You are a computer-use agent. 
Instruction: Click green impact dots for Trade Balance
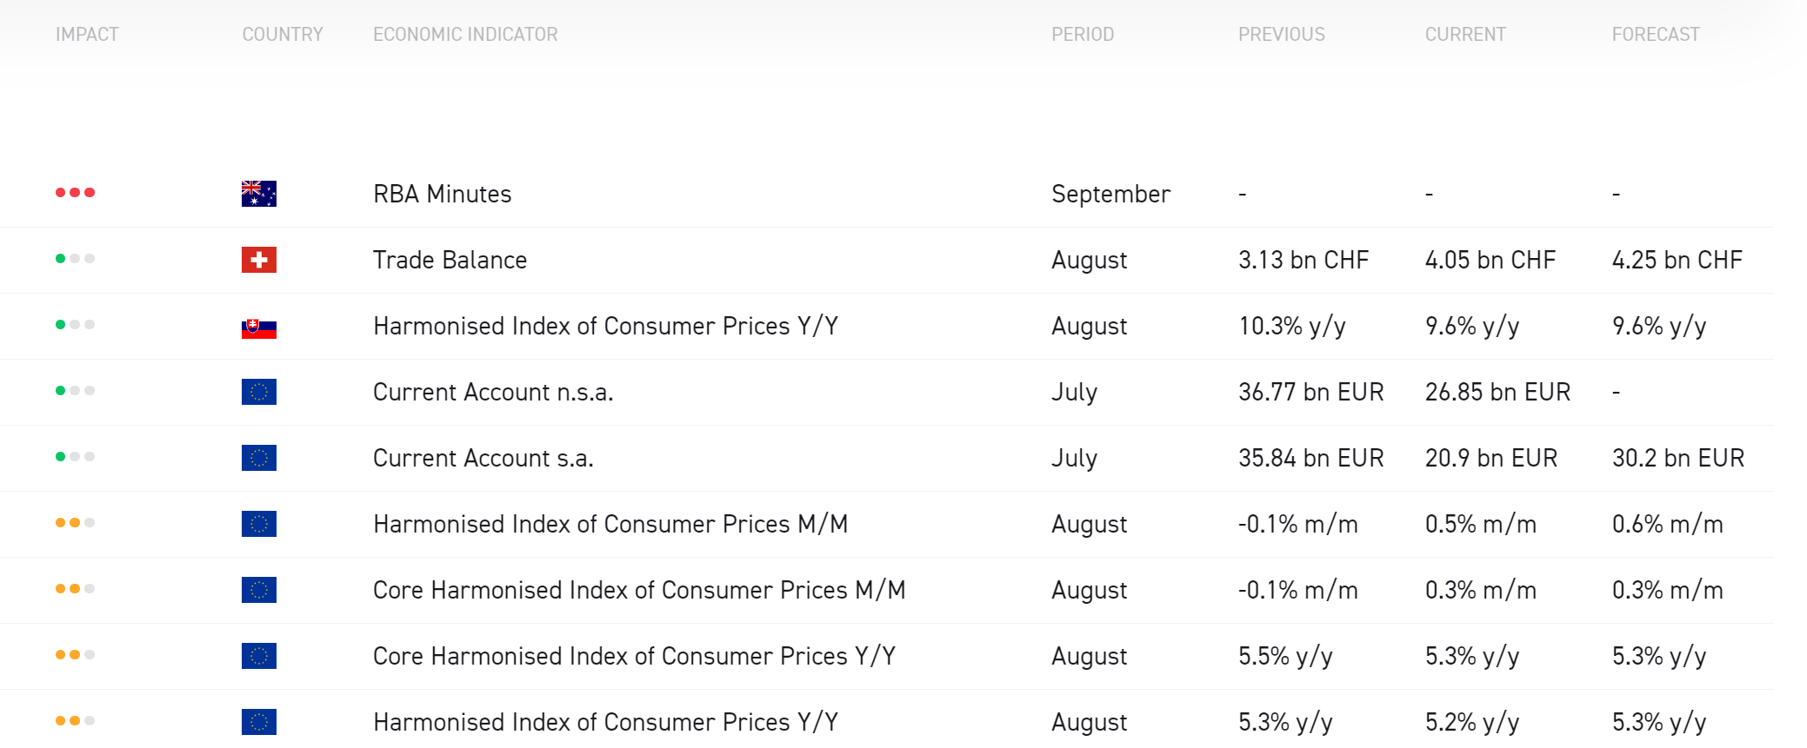coord(75,259)
